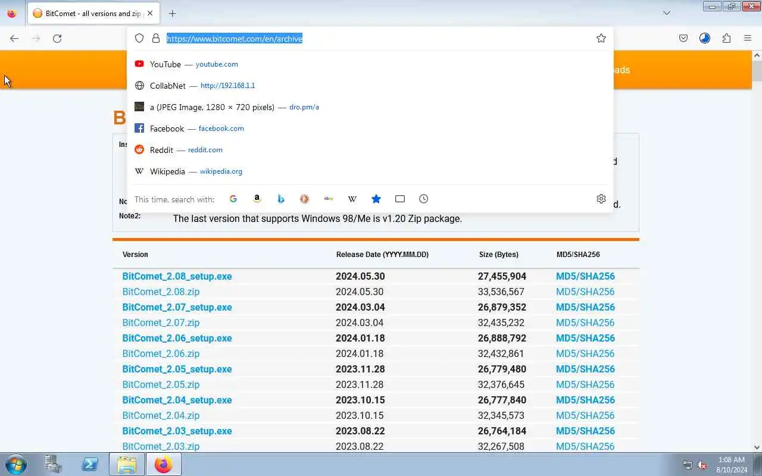Screen dimensions: 762x476
Task: Select the Reddit suggestion
Action: [370, 150]
